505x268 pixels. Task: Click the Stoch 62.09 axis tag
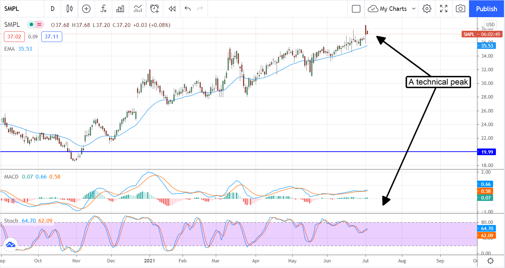[486, 236]
